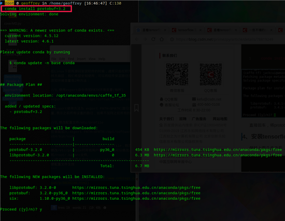The width and height of the screenshot is (285, 221).
Task: Go back in the dimmed browser window
Action: [137, 39]
